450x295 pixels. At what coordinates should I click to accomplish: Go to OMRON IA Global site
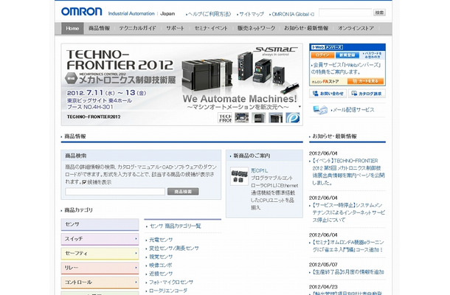[292, 14]
